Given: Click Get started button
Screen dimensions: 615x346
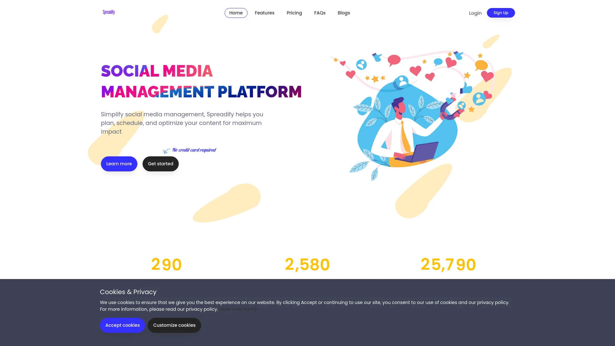Looking at the screenshot, I should click(x=160, y=163).
